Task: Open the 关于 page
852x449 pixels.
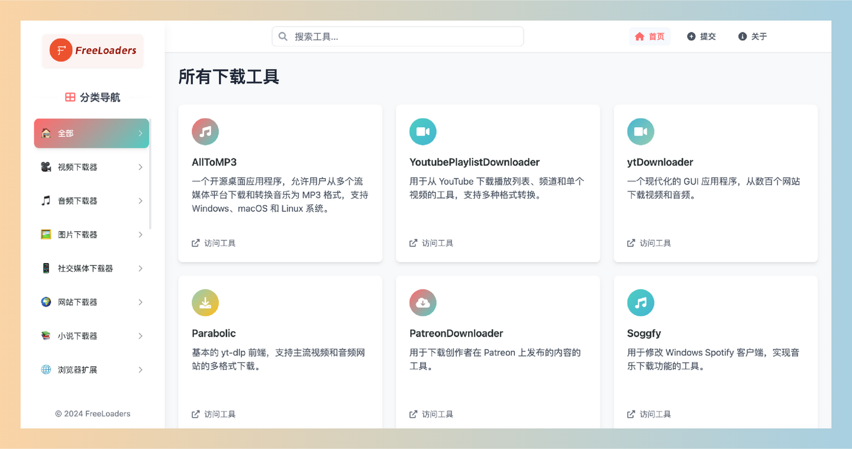Action: point(752,36)
